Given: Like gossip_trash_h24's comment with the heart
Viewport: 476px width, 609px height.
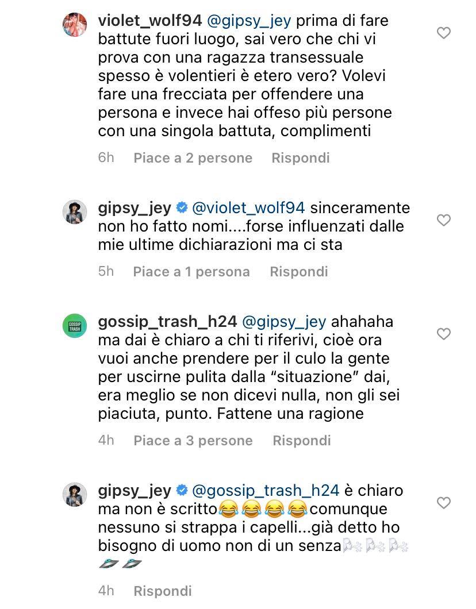Looking at the screenshot, I should [443, 334].
